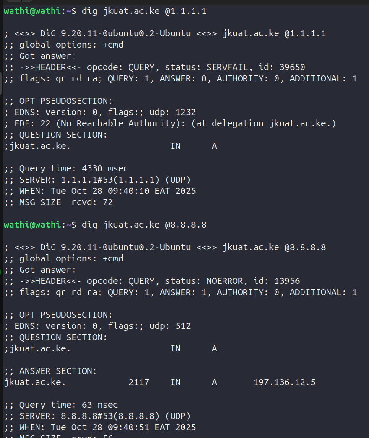Click the header id 13956
Viewport: 369px width, 438px height.
(287, 281)
